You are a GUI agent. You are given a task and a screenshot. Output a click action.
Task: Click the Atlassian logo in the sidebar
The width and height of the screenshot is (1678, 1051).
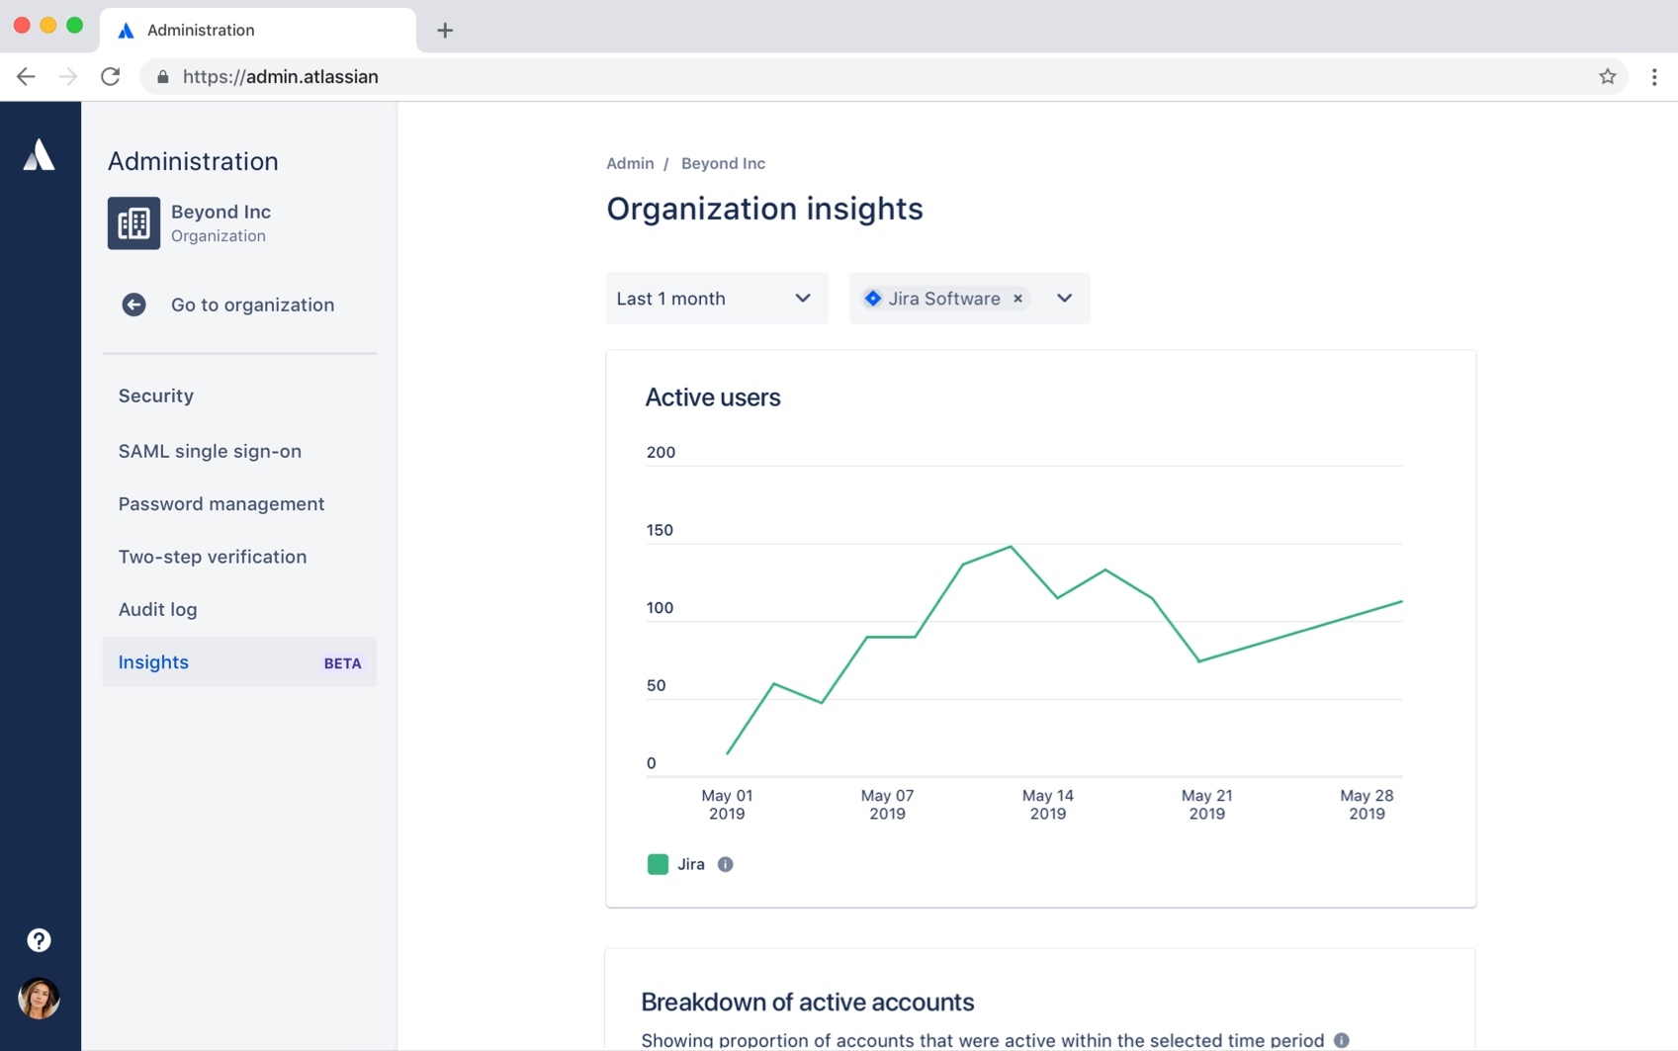pyautogui.click(x=40, y=155)
